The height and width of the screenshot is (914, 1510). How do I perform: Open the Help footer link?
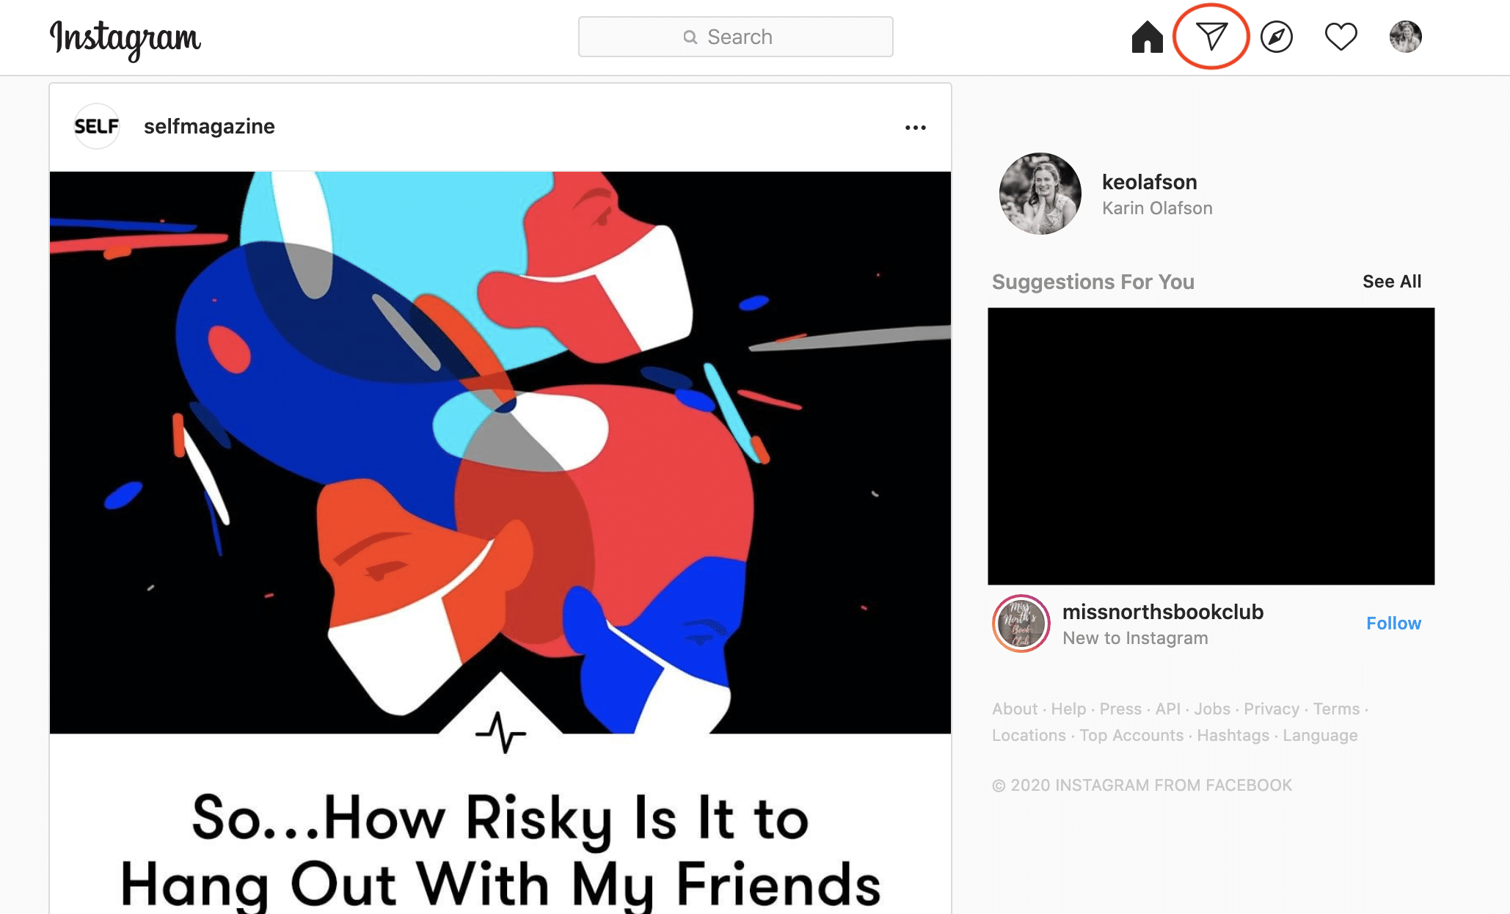1068,709
